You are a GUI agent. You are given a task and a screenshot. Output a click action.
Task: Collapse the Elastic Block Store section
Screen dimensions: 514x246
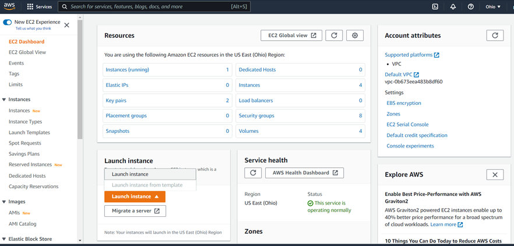pos(4,239)
